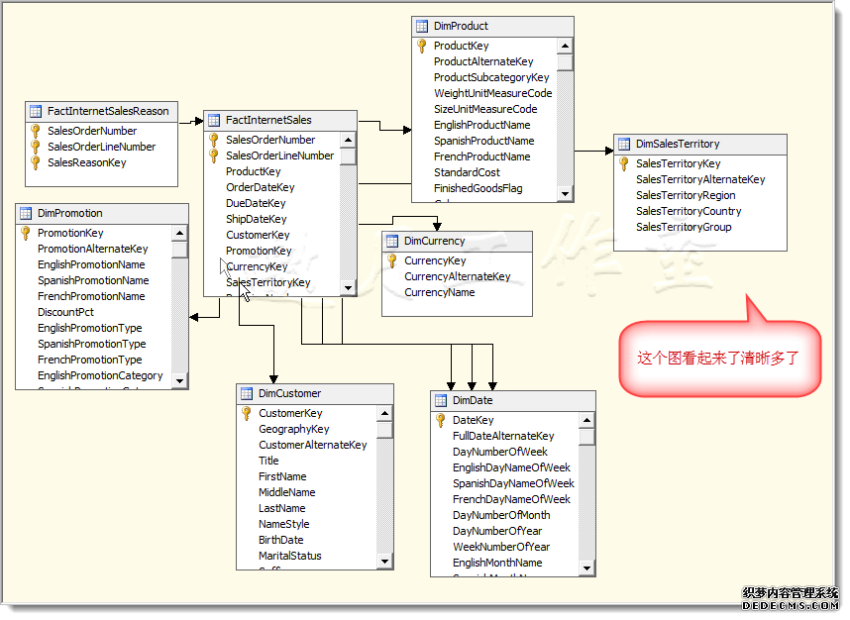Click the primary key icon beside PromotionKey in DimPromotion
The height and width of the screenshot is (620, 850).
[26, 233]
